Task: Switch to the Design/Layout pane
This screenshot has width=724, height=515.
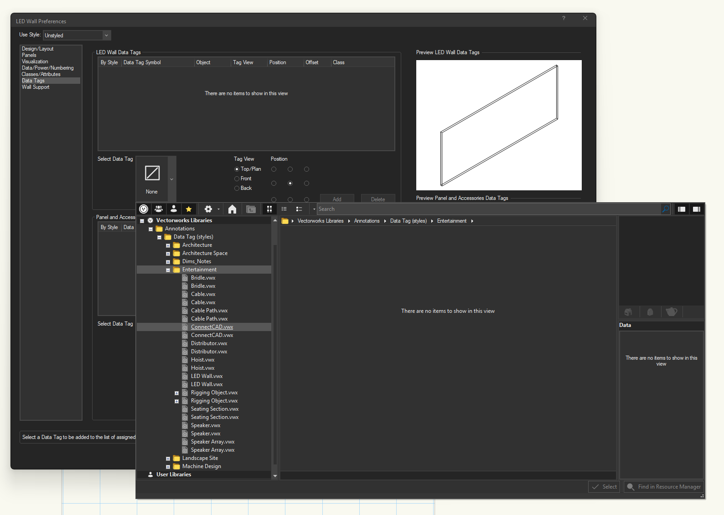Action: pyautogui.click(x=37, y=49)
